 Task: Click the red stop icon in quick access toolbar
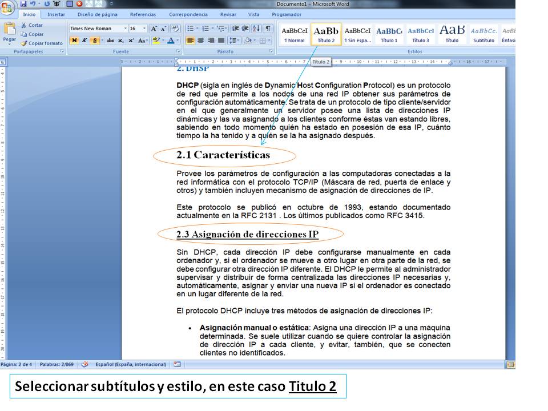point(79,4)
